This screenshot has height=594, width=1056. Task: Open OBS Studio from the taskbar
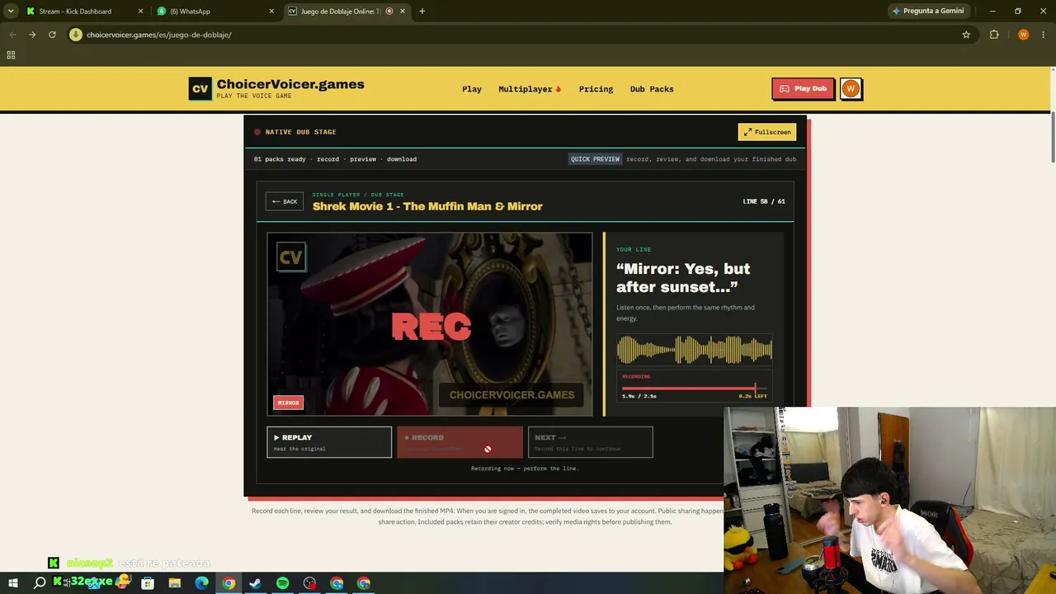coord(310,583)
